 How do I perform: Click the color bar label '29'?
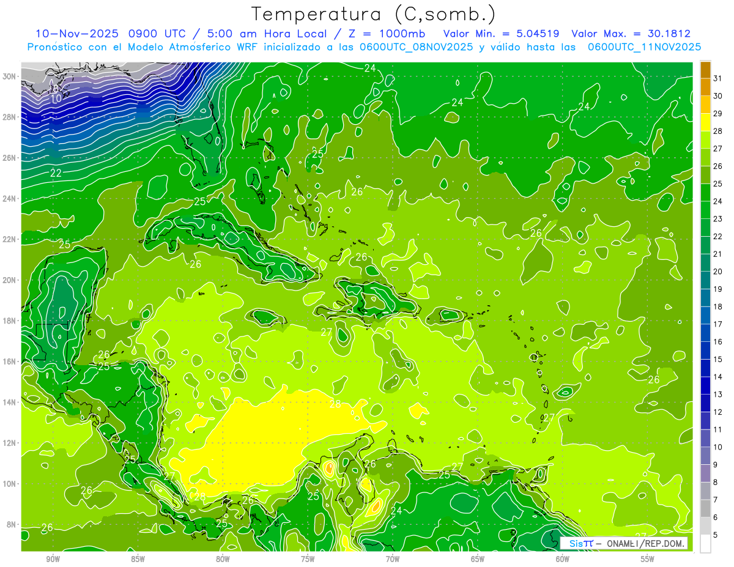coord(718,113)
